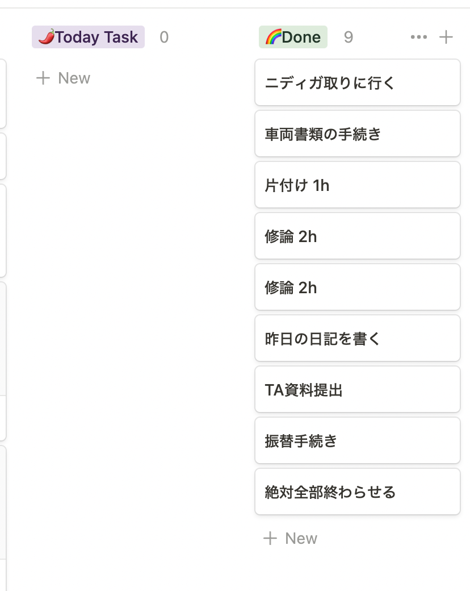Viewport: 470px width, 591px height.
Task: Select the Done column label tag
Action: tap(293, 38)
